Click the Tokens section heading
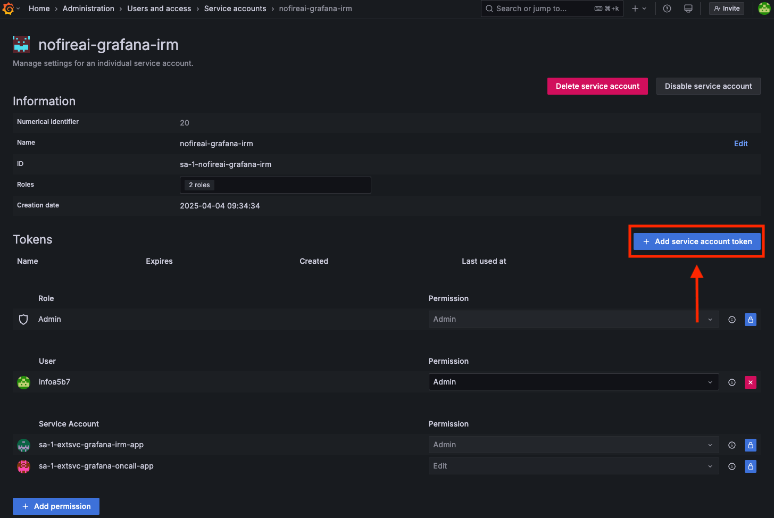774x518 pixels. coord(32,239)
